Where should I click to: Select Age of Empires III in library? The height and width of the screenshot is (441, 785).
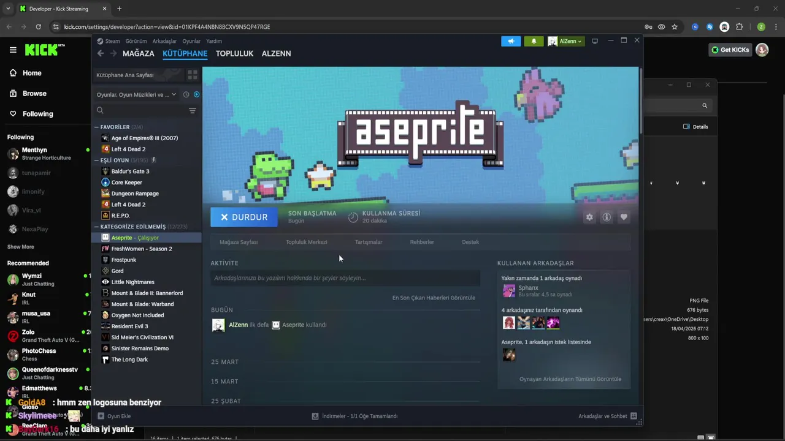pyautogui.click(x=146, y=138)
